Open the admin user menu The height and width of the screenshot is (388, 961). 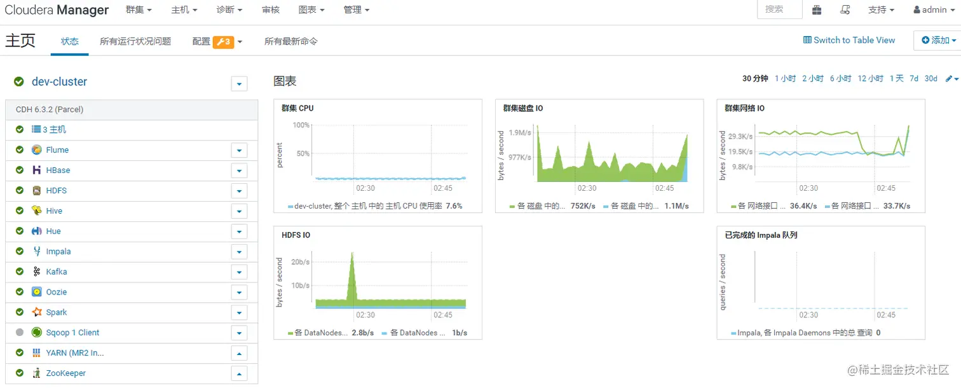(934, 10)
